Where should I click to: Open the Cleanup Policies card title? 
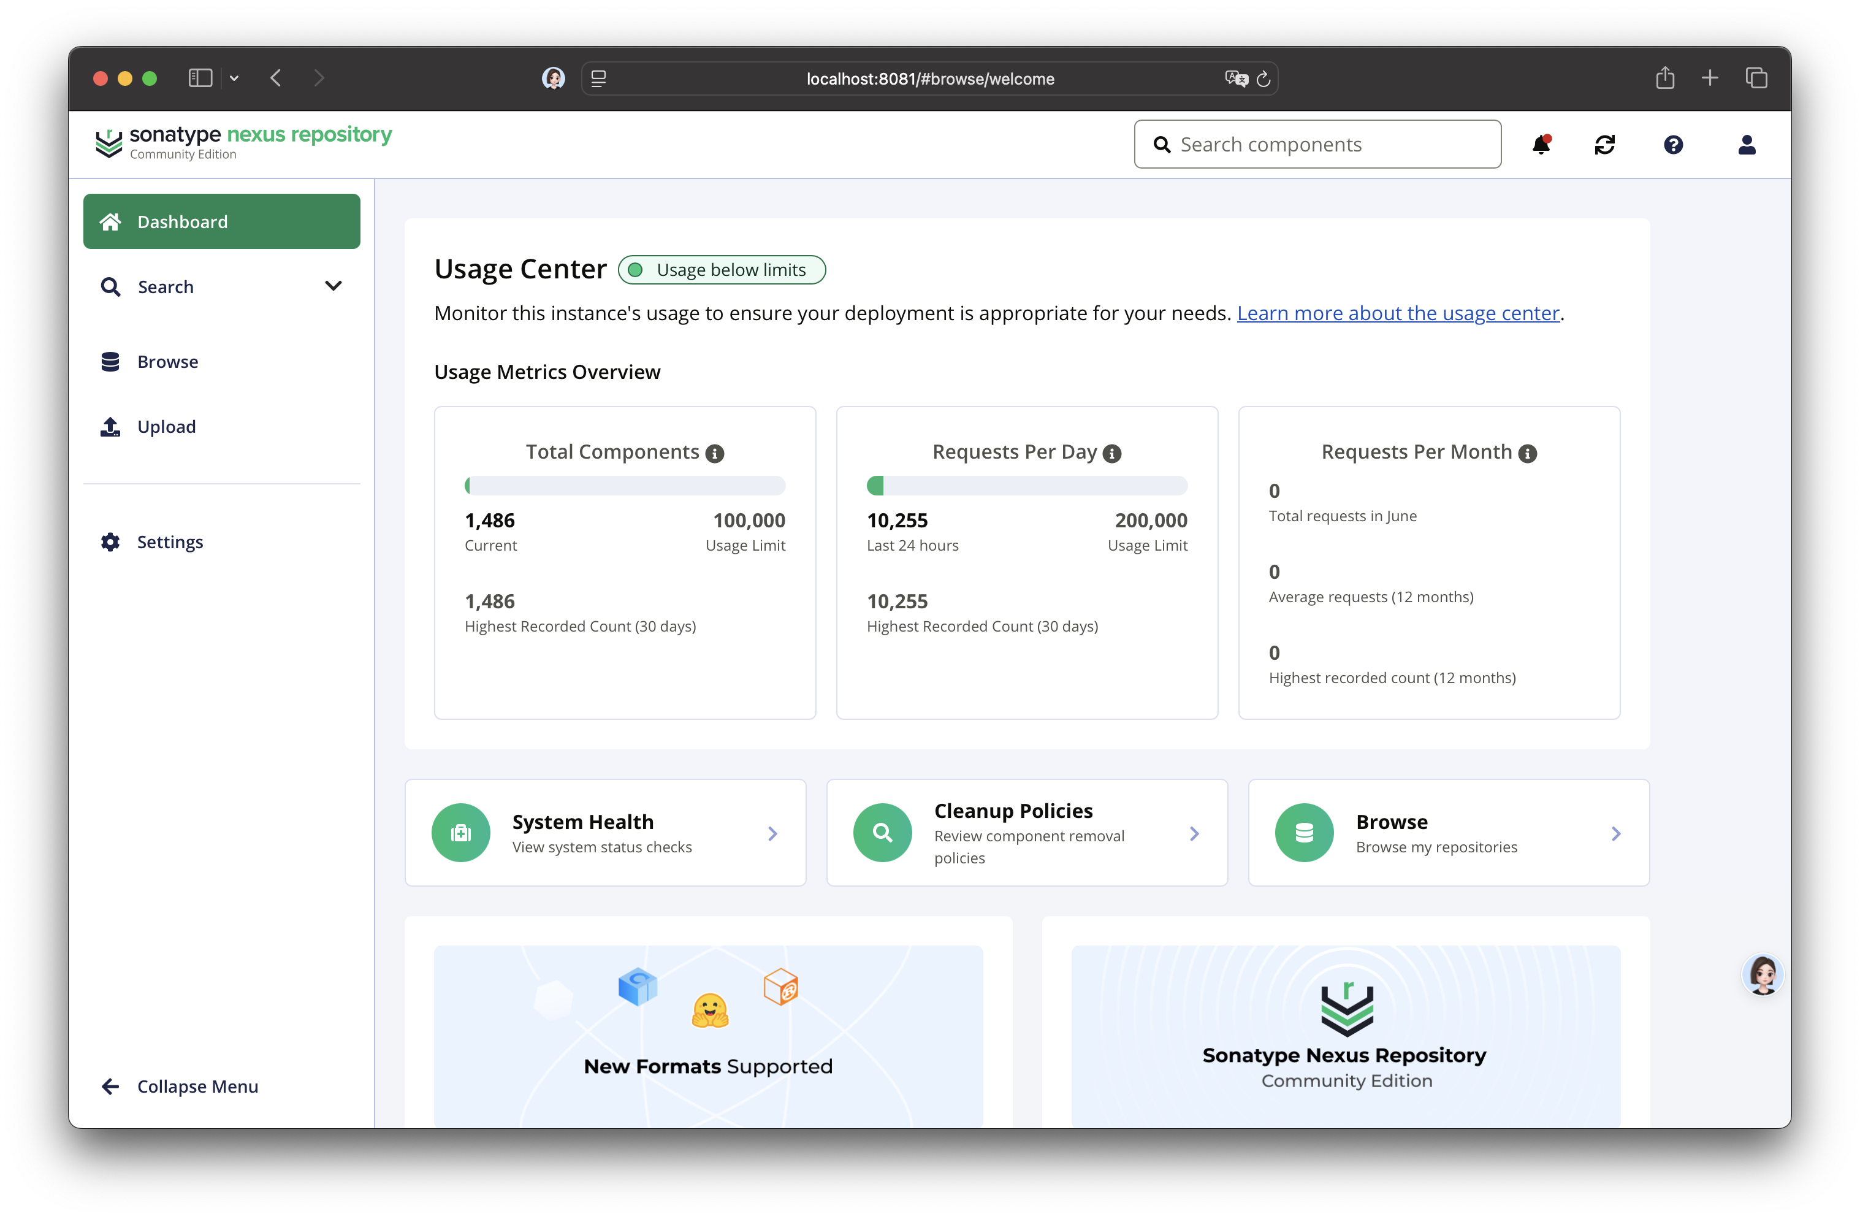[x=1013, y=811]
